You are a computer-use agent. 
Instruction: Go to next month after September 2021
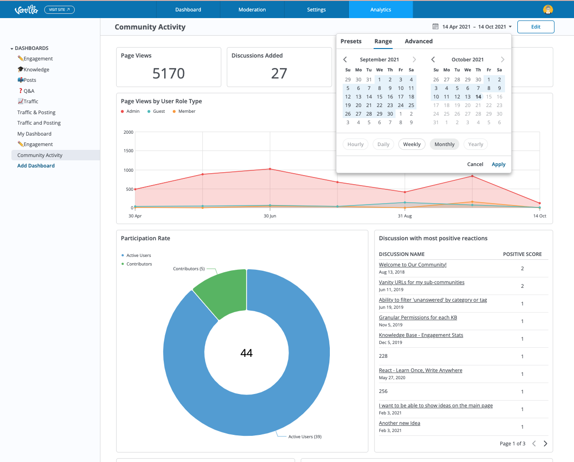(x=414, y=59)
